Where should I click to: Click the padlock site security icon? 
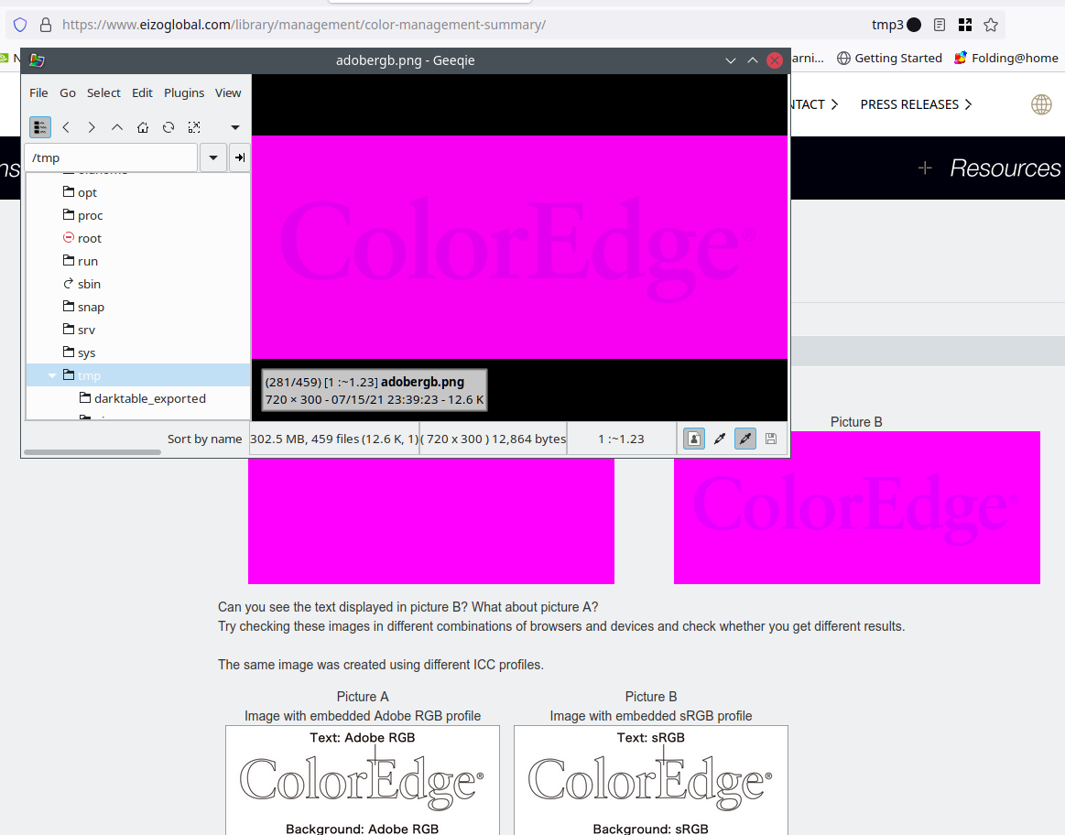46,25
